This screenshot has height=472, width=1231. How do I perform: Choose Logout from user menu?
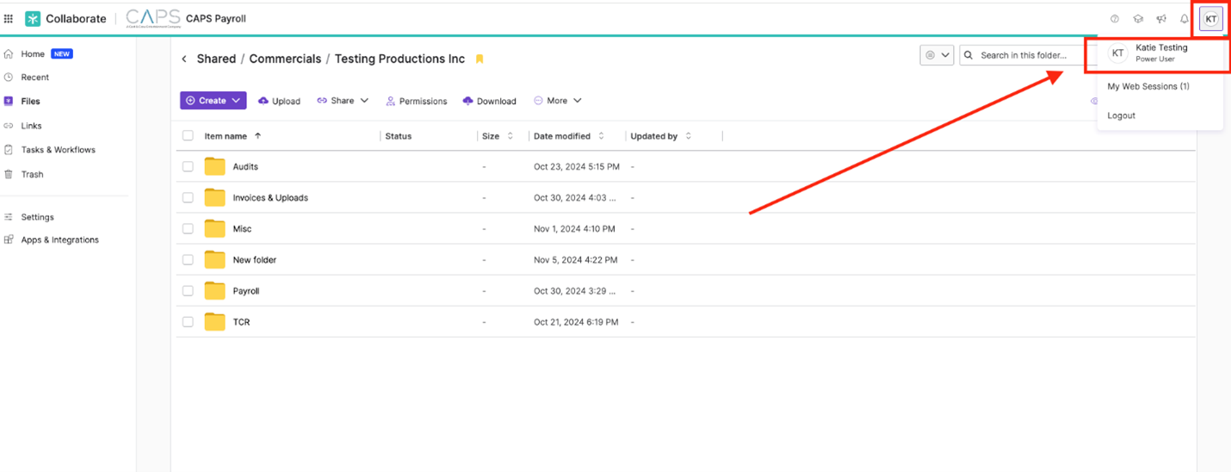point(1122,115)
